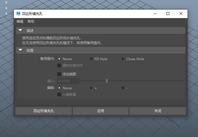
Task: Click the 关闭 button
Action: click(x=157, y=111)
